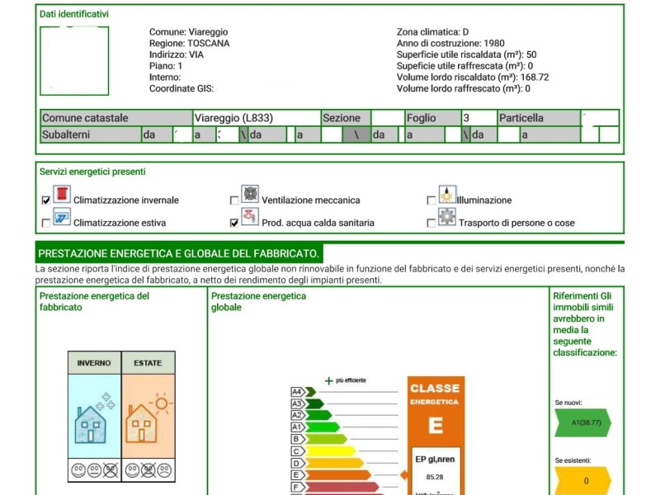
Task: Toggle the Climatizzazione estiva checkbox
Action: click(46, 223)
